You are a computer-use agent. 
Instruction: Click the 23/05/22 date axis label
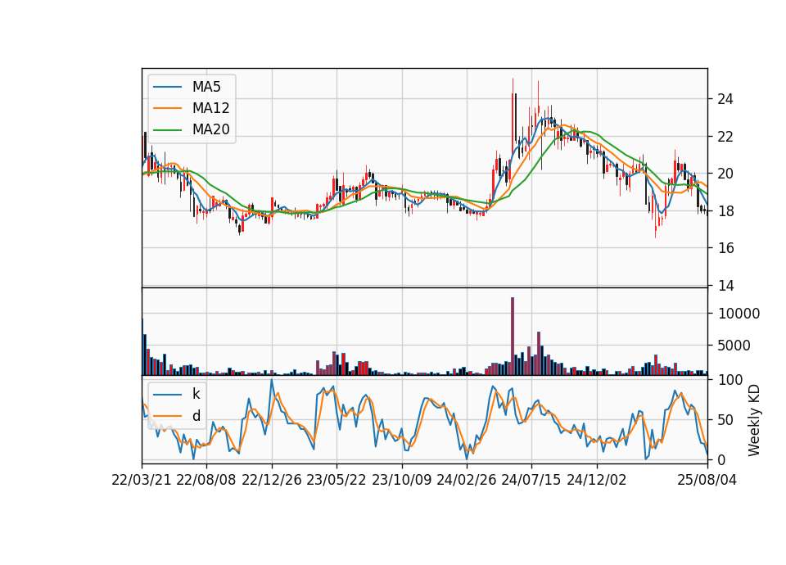[x=337, y=480]
